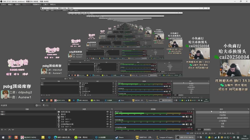Viewport: 250px width, 140px height.
Task: Open the League of Legends taskbar item
Action: click(x=165, y=137)
